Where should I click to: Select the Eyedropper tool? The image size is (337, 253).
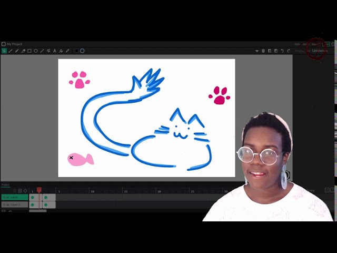click(x=67, y=51)
